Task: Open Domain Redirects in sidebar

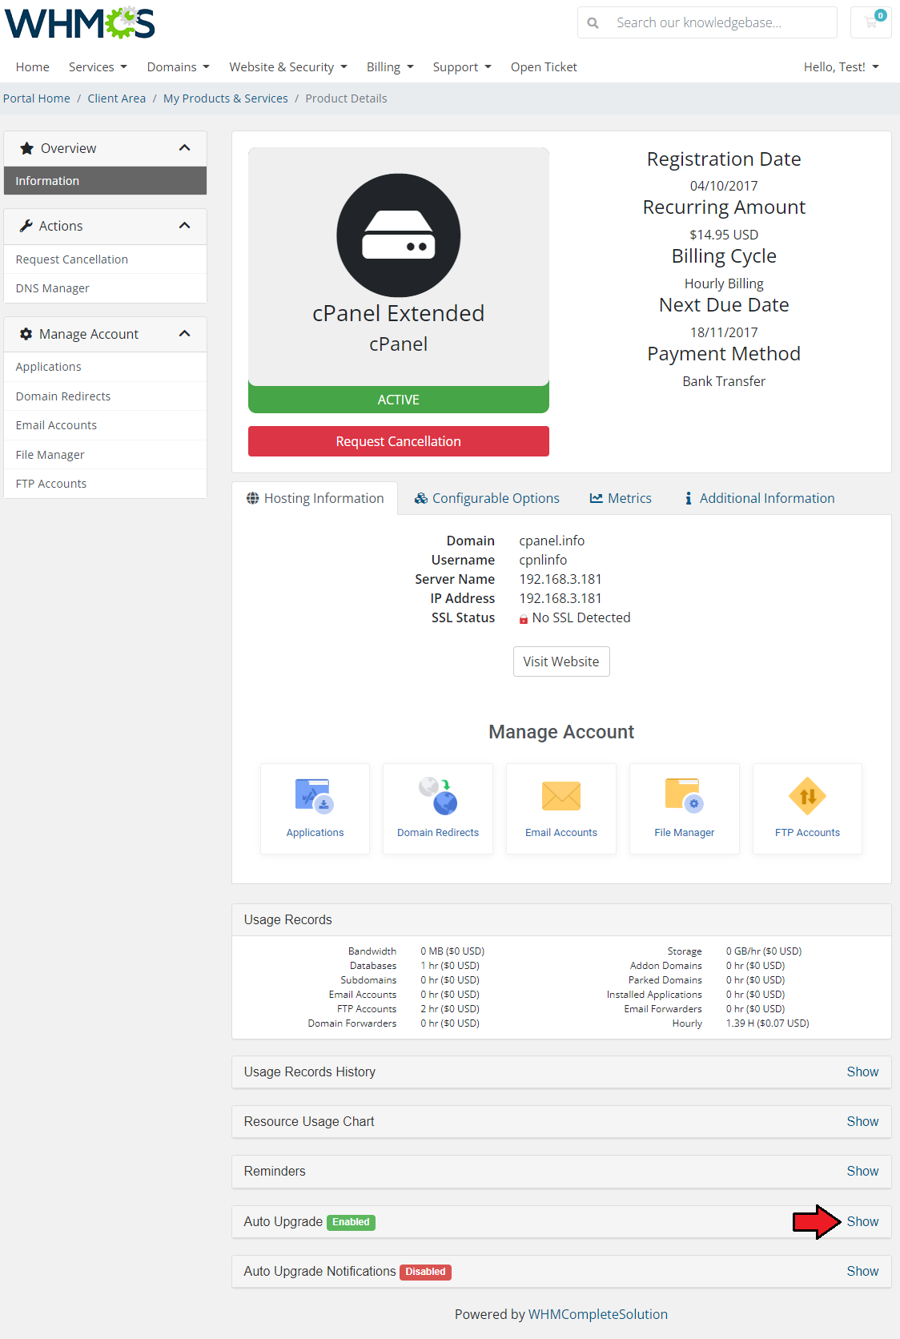Action: point(105,396)
